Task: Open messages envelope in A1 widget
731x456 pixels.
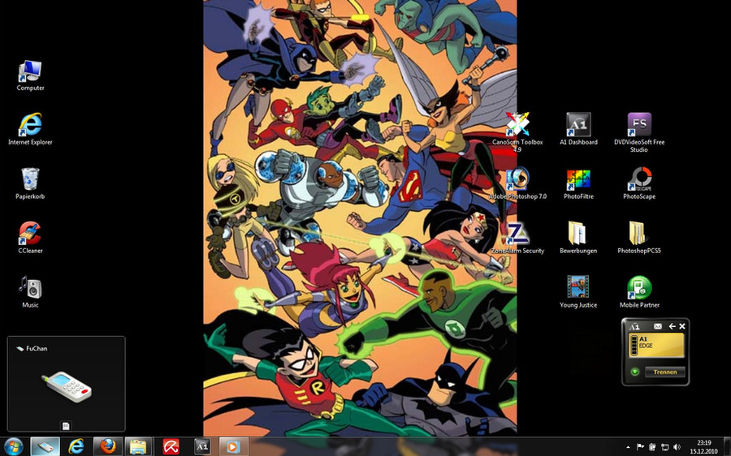Action: (x=658, y=326)
